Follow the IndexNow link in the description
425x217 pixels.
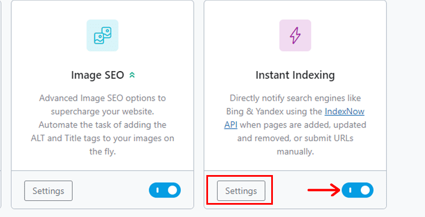tap(344, 111)
